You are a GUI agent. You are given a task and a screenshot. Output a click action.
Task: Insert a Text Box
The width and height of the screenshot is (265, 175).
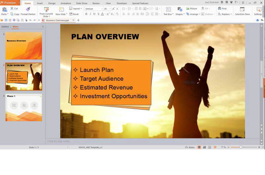click(x=168, y=11)
